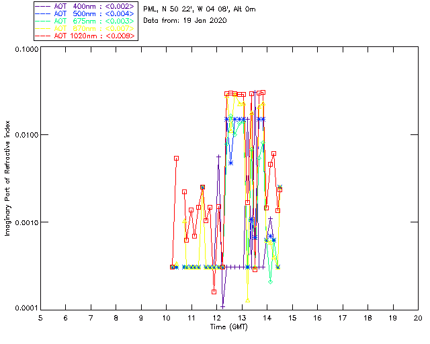Image resolution: width=430 pixels, height=344 pixels.
Task: Click the x-axis label 8
Action: (x=116, y=318)
